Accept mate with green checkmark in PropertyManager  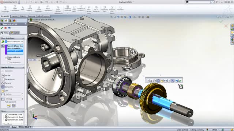pyautogui.click(x=2, y=28)
